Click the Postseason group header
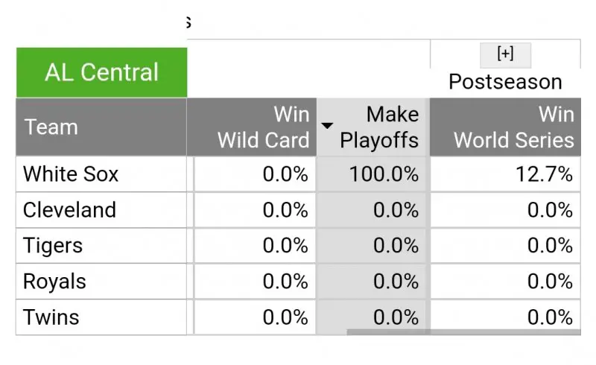Screen dimensions: 596x365 (x=505, y=81)
